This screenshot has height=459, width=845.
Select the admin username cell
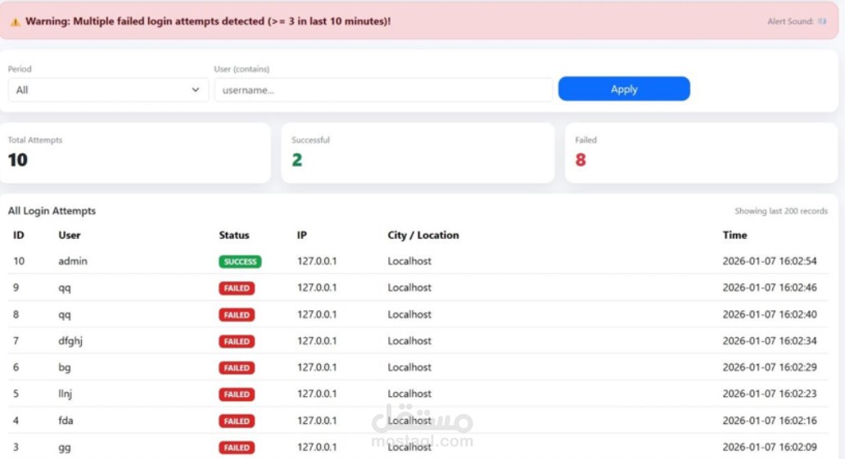tap(73, 261)
